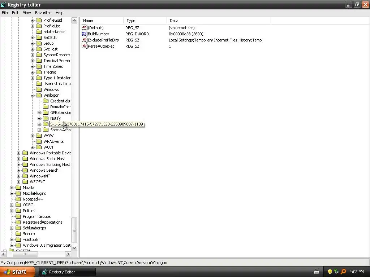Expand the Terminal Server key
This screenshot has height=277, width=370.
[x=32, y=61]
